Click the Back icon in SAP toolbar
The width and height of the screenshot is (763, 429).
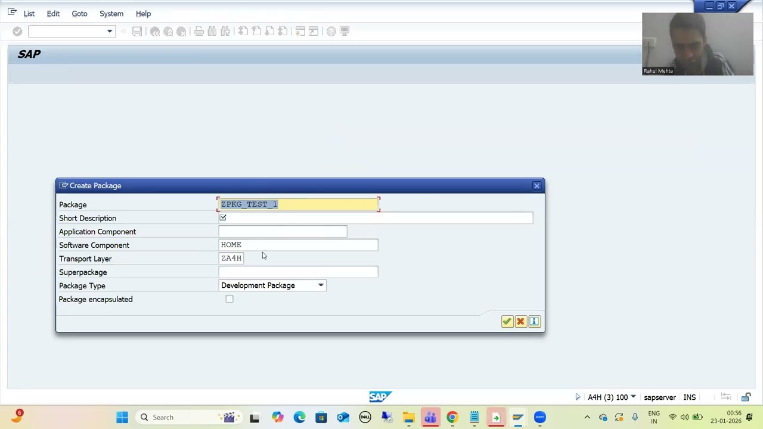[155, 31]
